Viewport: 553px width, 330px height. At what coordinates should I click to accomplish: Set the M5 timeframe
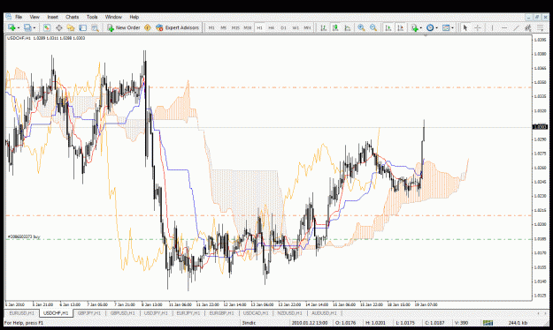point(223,27)
